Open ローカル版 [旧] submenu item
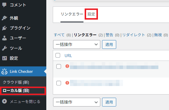This screenshot has height=110, width=169. 16,91
